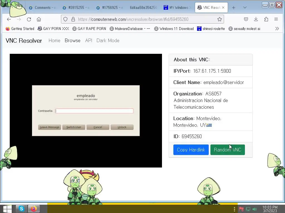
Task: Switch to the Windows tab with MF icon
Action: (x=177, y=7)
